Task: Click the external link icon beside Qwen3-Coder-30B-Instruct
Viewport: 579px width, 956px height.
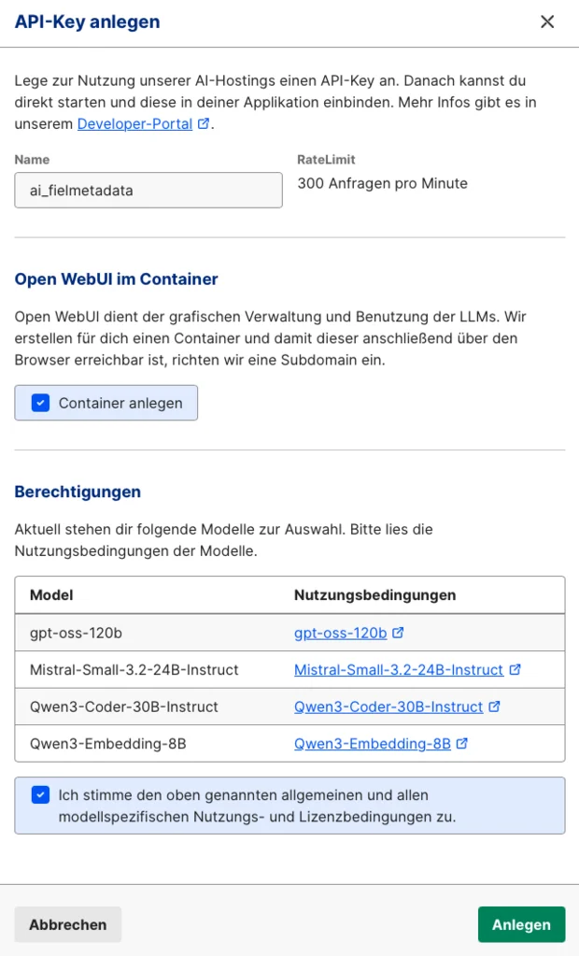Action: click(493, 706)
